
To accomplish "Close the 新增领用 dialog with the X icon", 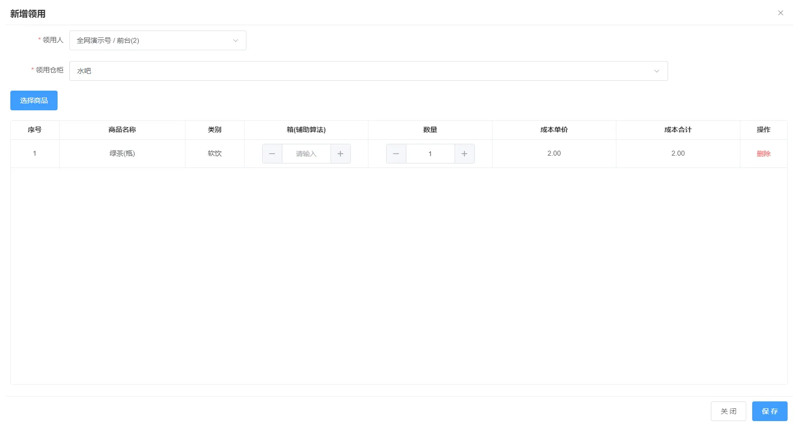I will (x=780, y=13).
